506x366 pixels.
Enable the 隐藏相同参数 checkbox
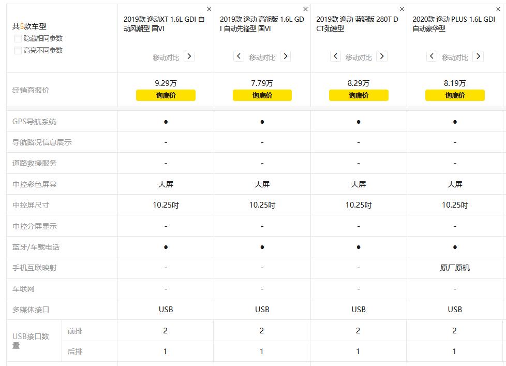(x=18, y=39)
